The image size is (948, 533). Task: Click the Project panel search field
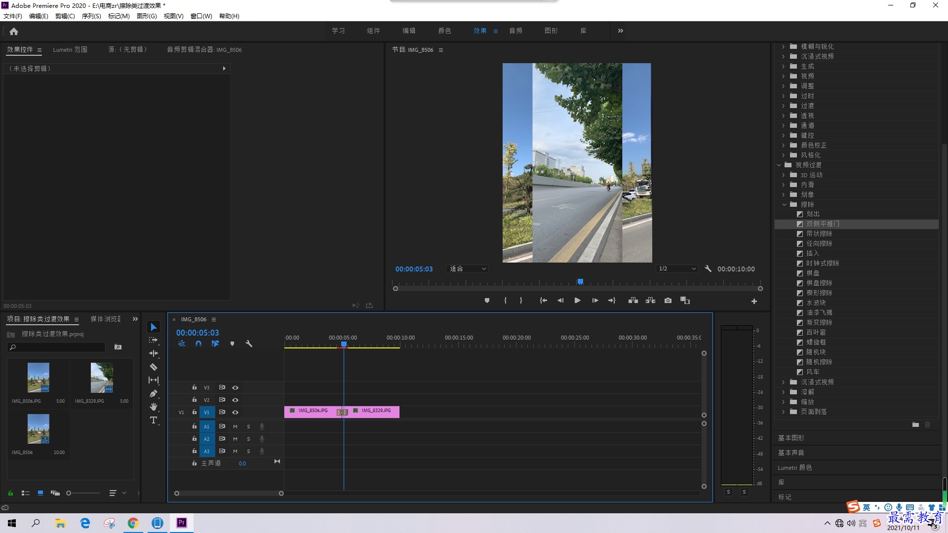(56, 347)
